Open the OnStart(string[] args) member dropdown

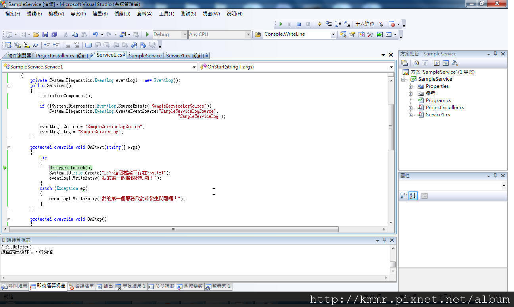(391, 67)
